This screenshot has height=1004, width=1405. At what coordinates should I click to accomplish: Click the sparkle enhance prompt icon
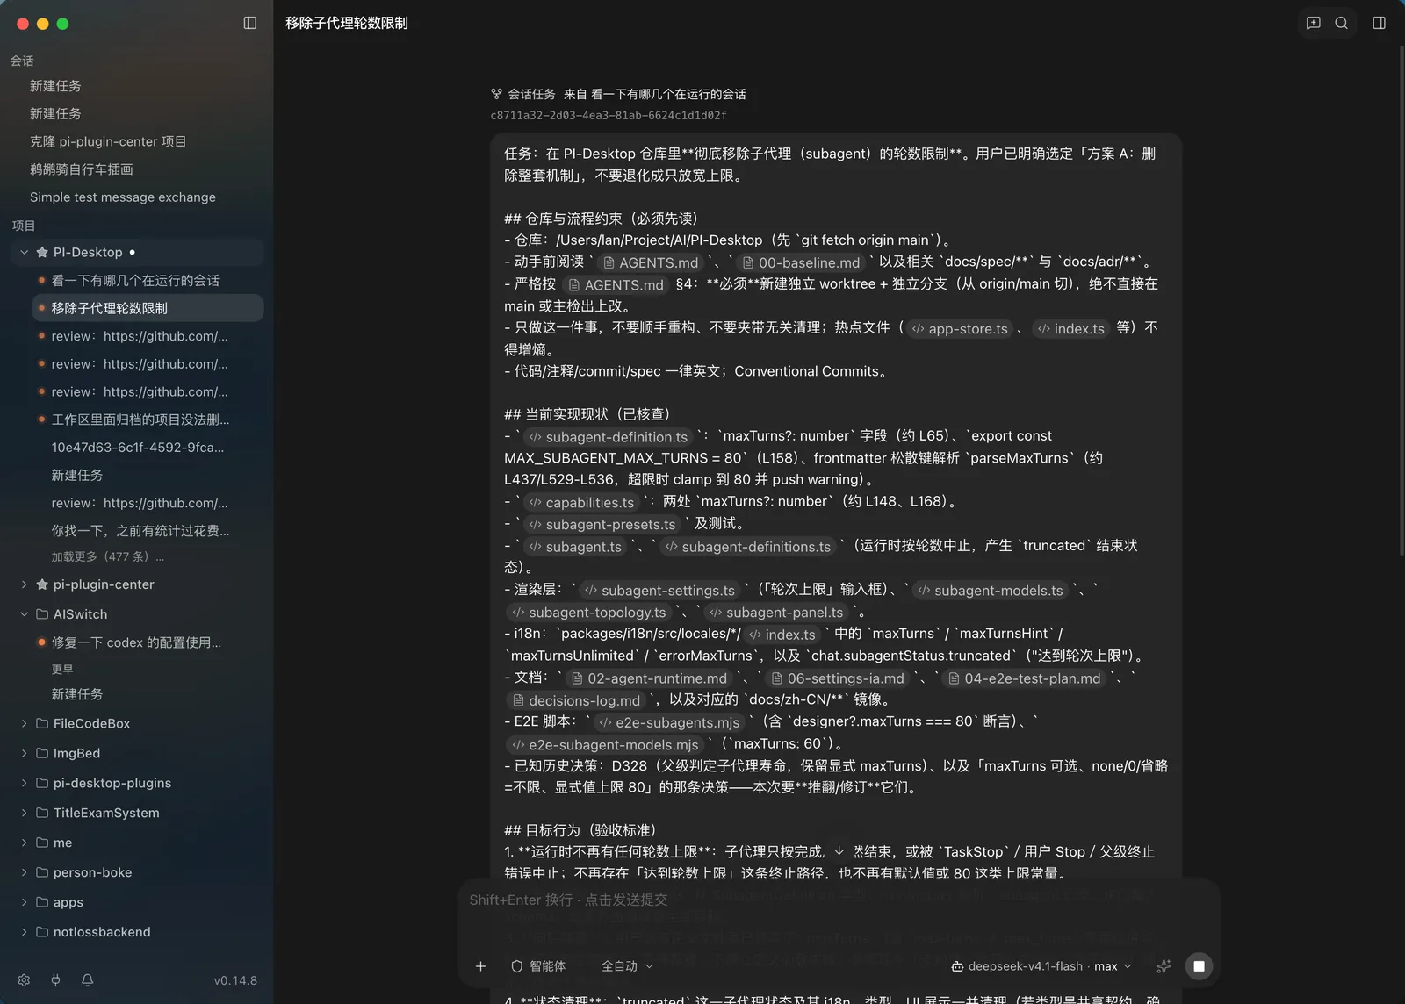[1164, 966]
